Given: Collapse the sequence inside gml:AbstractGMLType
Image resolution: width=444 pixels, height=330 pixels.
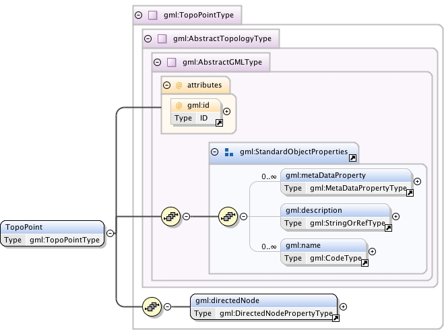Looking at the screenshot, I should pyautogui.click(x=186, y=216).
